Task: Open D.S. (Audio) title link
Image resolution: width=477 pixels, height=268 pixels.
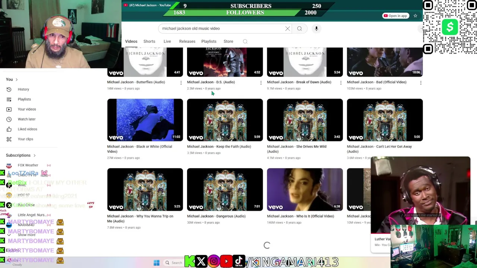Action: pyautogui.click(x=211, y=82)
